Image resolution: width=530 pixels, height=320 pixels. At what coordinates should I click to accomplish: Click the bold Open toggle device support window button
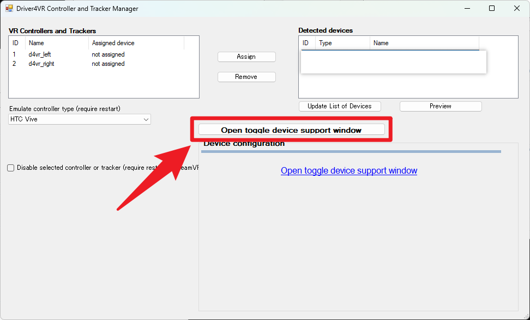pyautogui.click(x=291, y=130)
